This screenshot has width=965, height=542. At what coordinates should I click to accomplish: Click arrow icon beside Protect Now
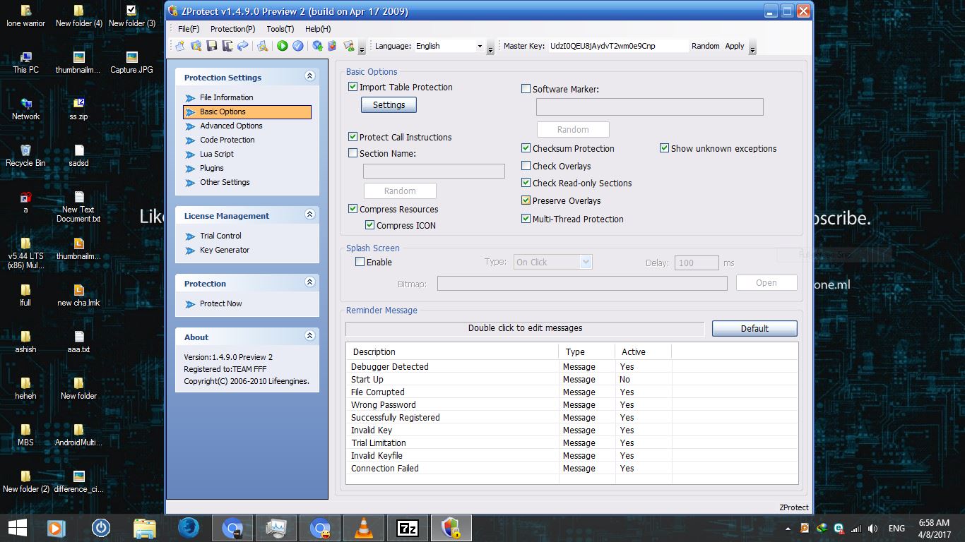point(190,304)
